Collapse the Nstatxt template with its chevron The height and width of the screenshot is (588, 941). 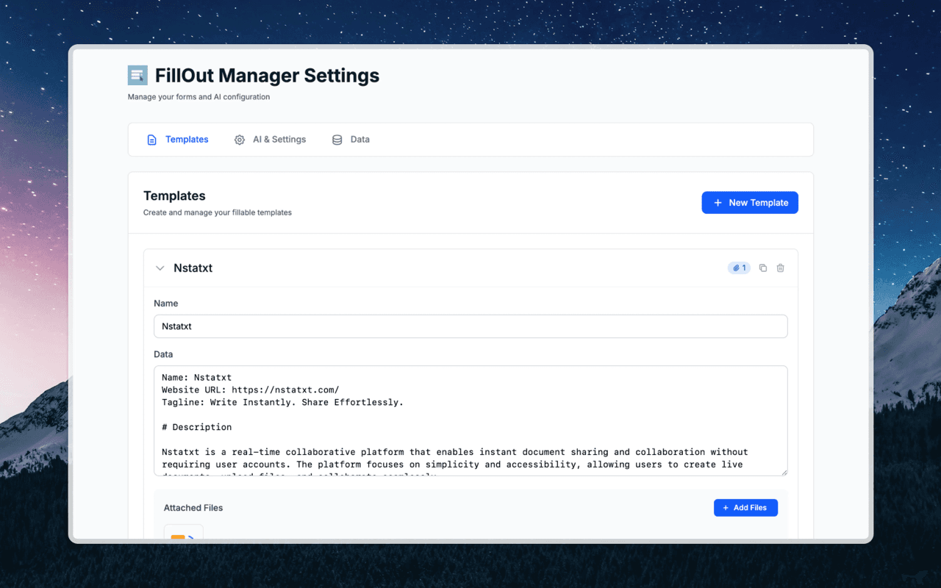160,268
